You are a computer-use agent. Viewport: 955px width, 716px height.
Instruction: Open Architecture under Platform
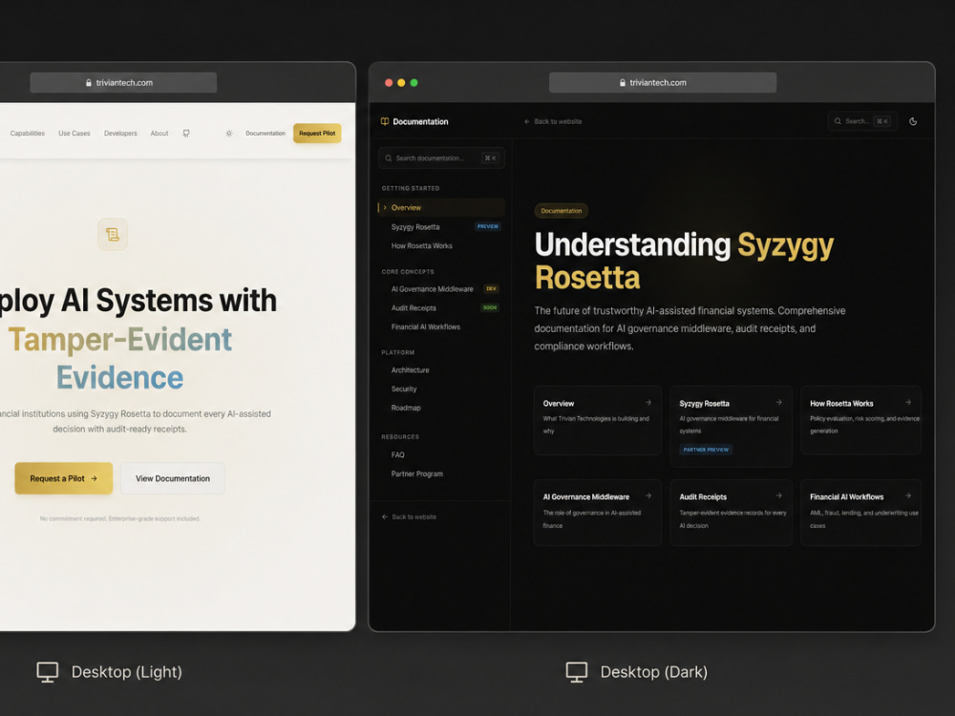[x=410, y=370]
